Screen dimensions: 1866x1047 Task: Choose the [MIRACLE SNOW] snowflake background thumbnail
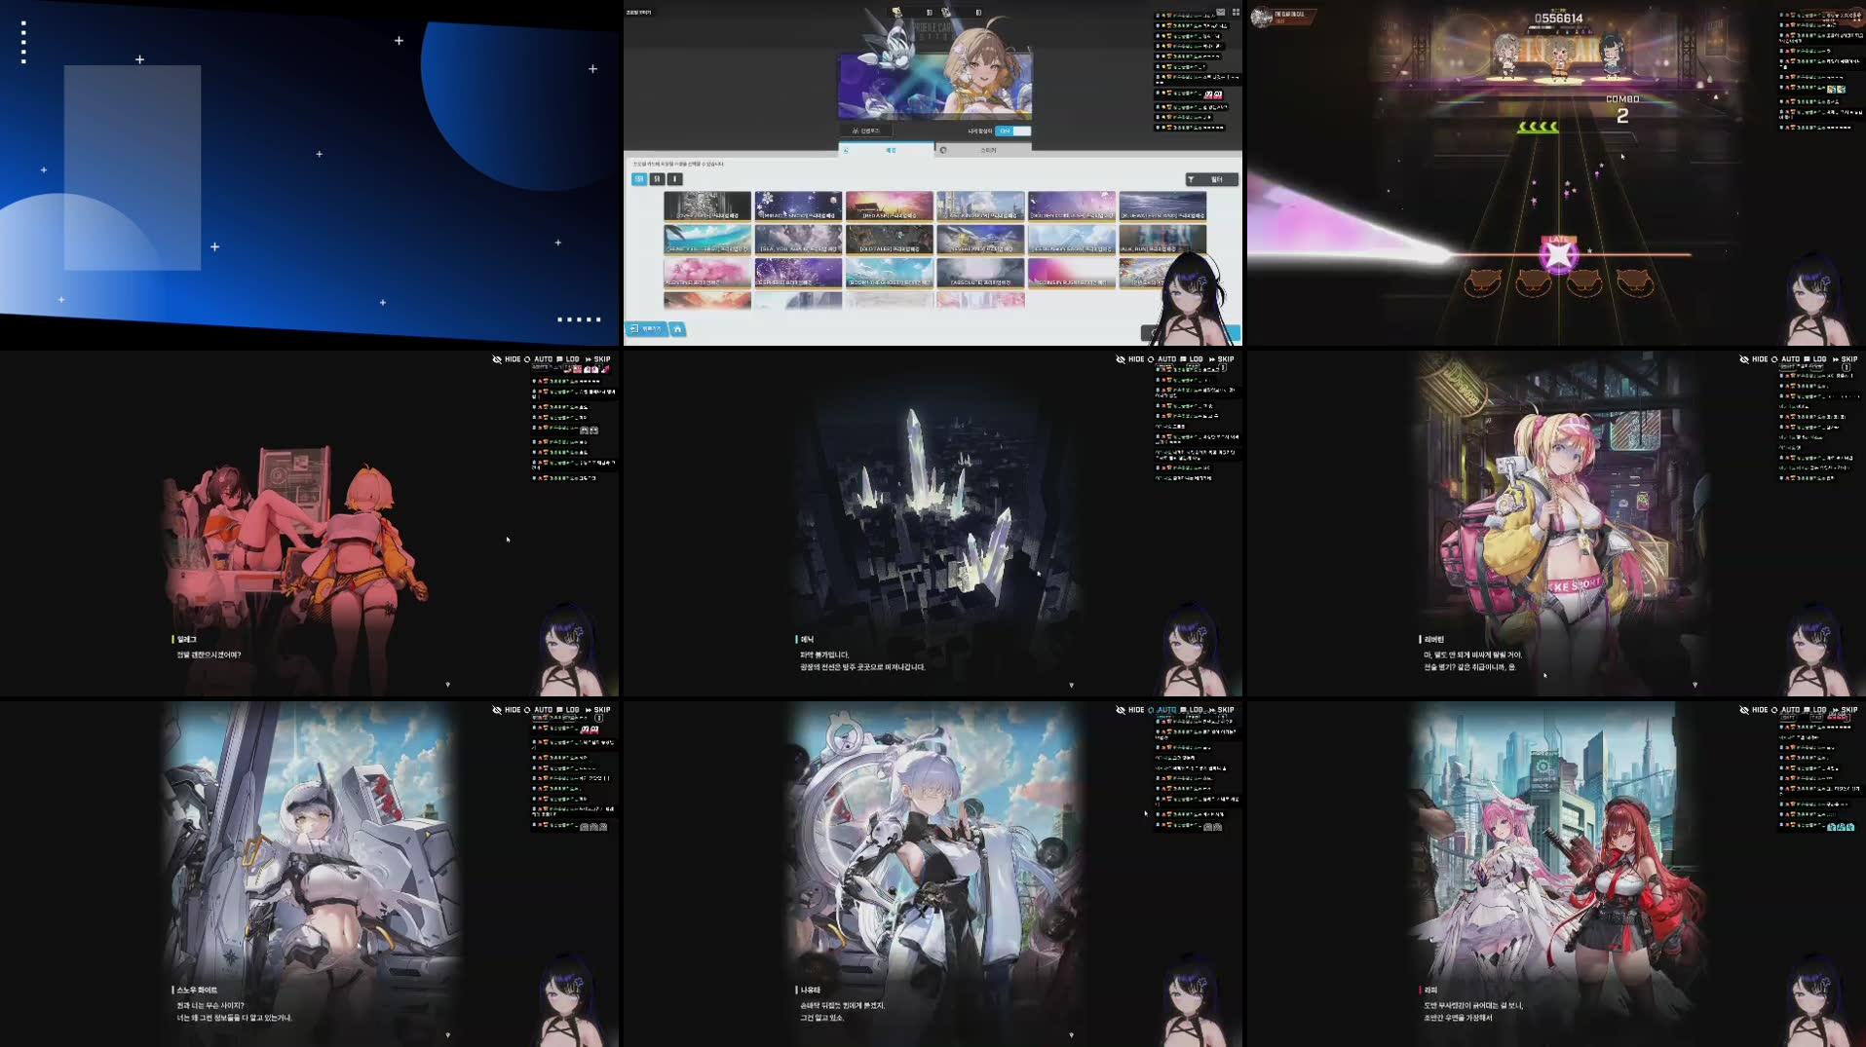(798, 206)
